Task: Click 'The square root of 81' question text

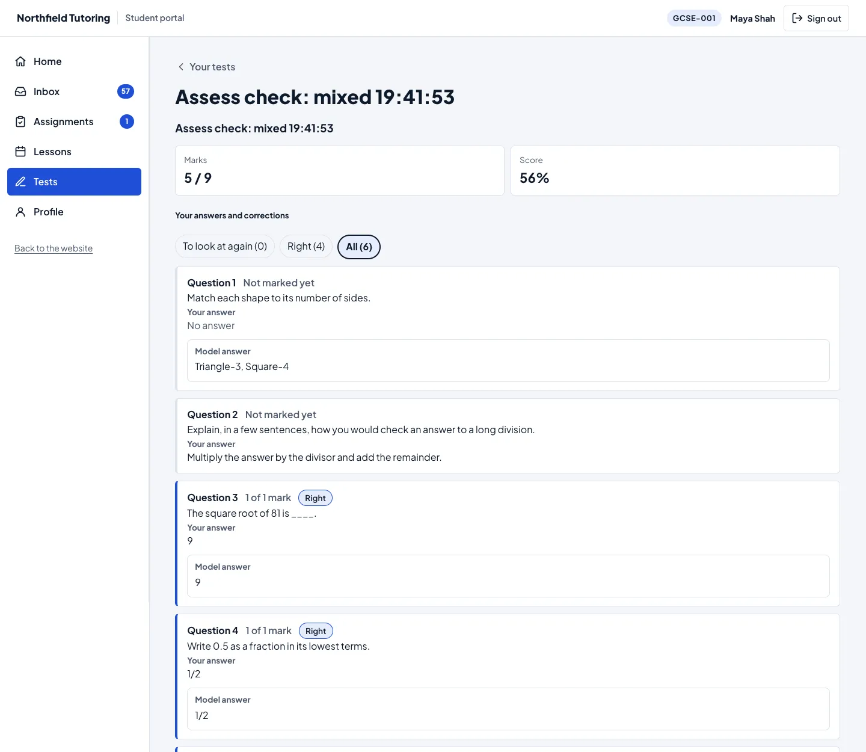Action: pos(251,513)
